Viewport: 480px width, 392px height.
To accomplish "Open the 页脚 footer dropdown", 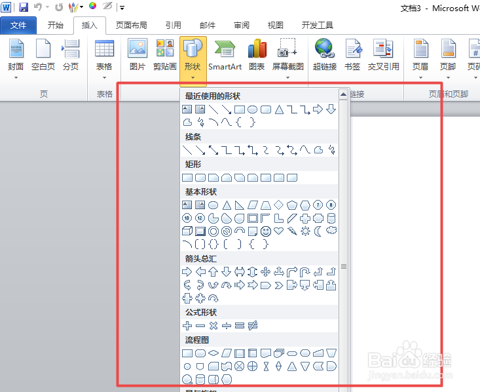I will [x=448, y=59].
